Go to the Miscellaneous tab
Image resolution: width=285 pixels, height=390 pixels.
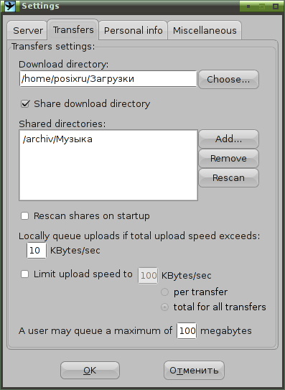[205, 30]
